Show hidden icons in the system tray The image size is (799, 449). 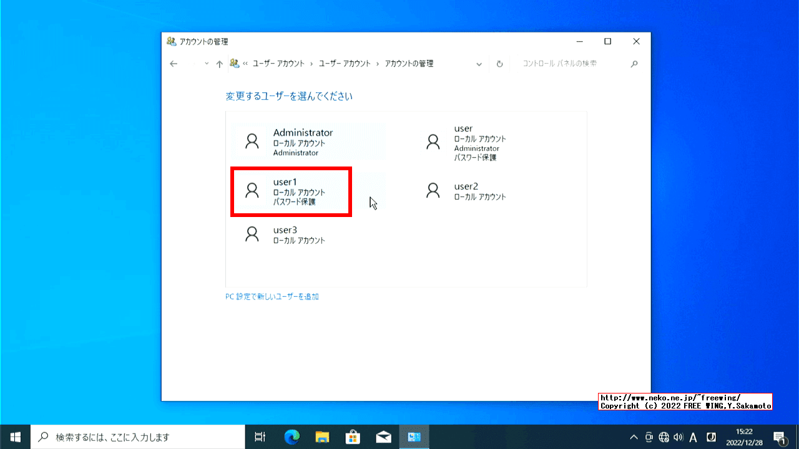point(633,437)
